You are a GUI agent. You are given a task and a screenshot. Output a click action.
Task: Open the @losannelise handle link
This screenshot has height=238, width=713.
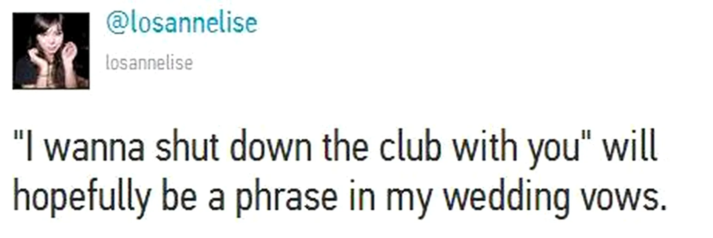[182, 23]
